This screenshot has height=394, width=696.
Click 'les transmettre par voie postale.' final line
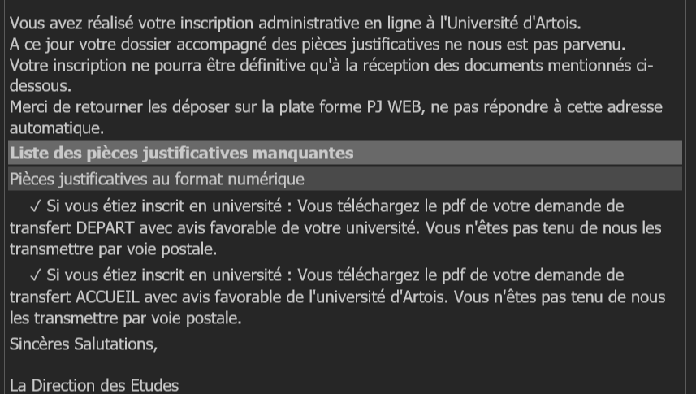(125, 318)
